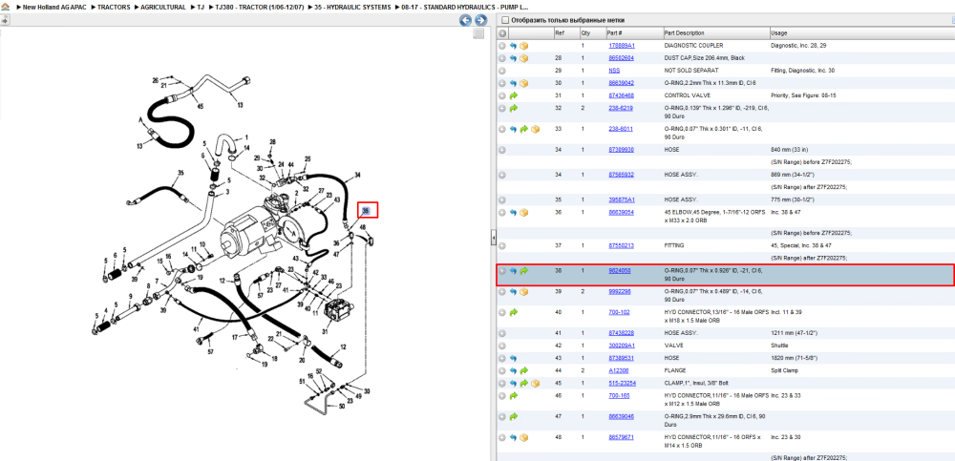Click blue arrow in HOSE ref 43 row
This screenshot has height=461, width=955.
click(514, 358)
